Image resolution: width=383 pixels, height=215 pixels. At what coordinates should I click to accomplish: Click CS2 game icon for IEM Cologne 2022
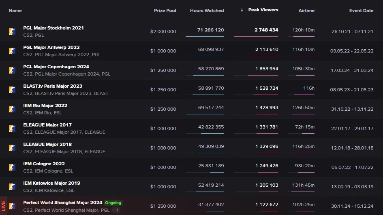12,167
